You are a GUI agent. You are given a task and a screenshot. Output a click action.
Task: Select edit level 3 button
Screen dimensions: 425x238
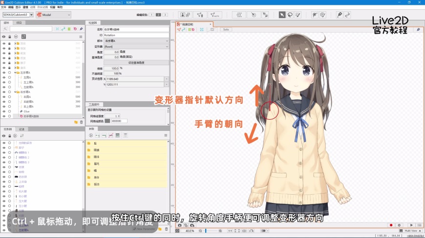click(x=165, y=15)
